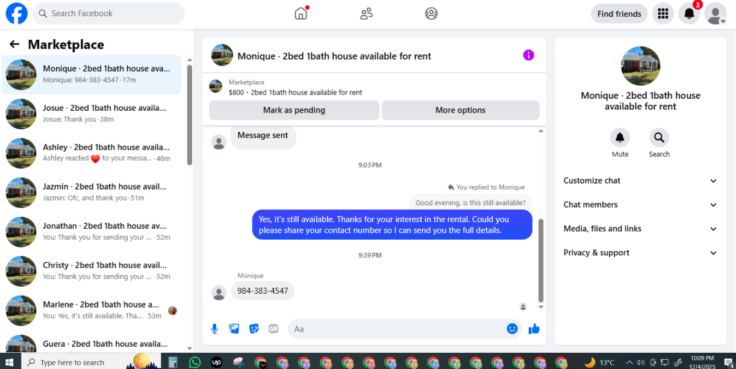Image resolution: width=736 pixels, height=369 pixels.
Task: Click the Search Facebook input field
Action: (x=108, y=13)
